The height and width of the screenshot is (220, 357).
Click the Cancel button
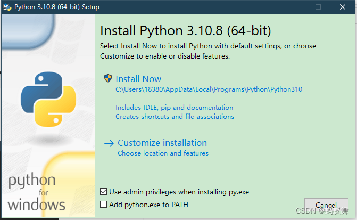(326, 205)
